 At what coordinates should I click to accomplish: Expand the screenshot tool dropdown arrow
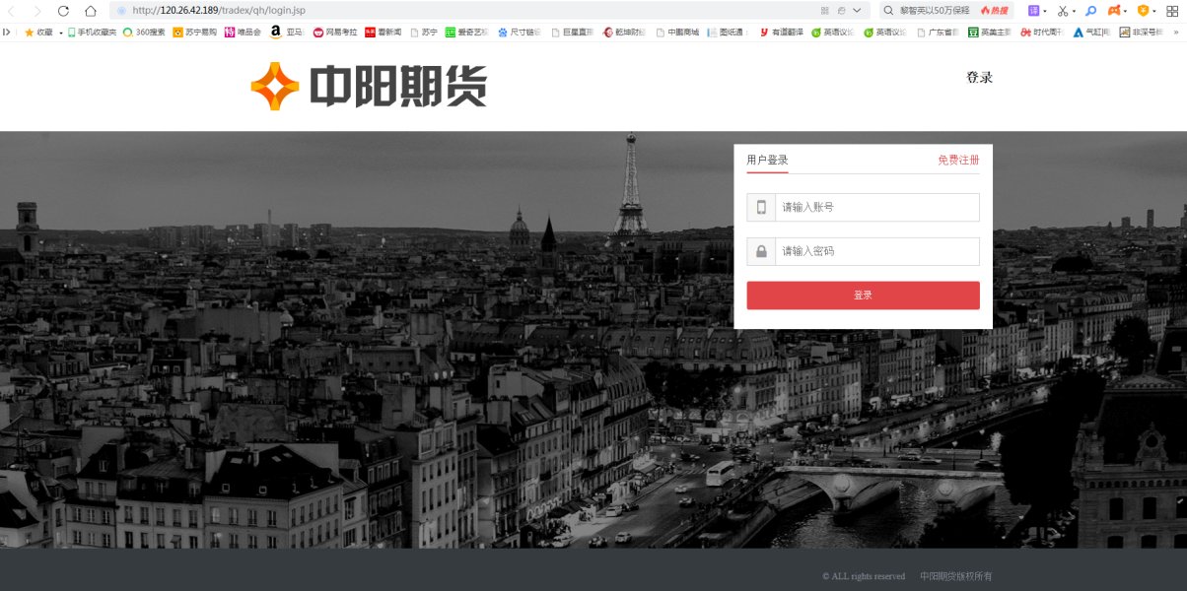[x=1074, y=11]
